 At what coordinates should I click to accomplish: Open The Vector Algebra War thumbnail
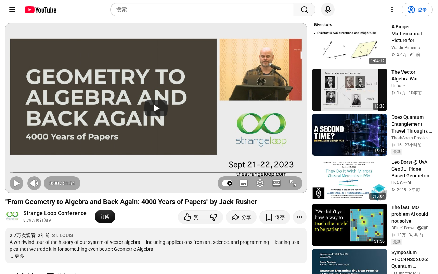350,90
